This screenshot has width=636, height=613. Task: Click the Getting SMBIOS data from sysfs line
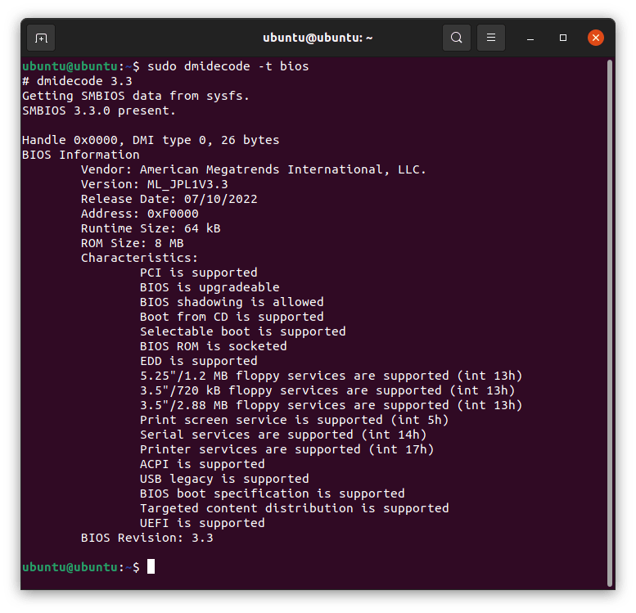136,96
